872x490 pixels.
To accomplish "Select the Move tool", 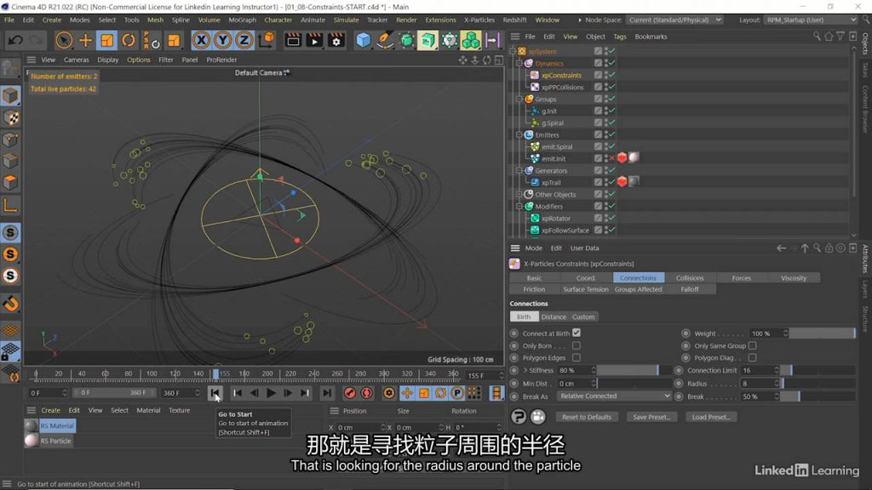I will tap(85, 40).
